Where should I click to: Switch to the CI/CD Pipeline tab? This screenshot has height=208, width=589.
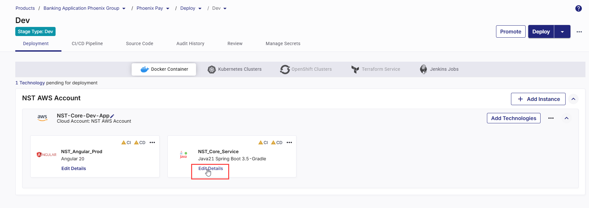pyautogui.click(x=87, y=43)
